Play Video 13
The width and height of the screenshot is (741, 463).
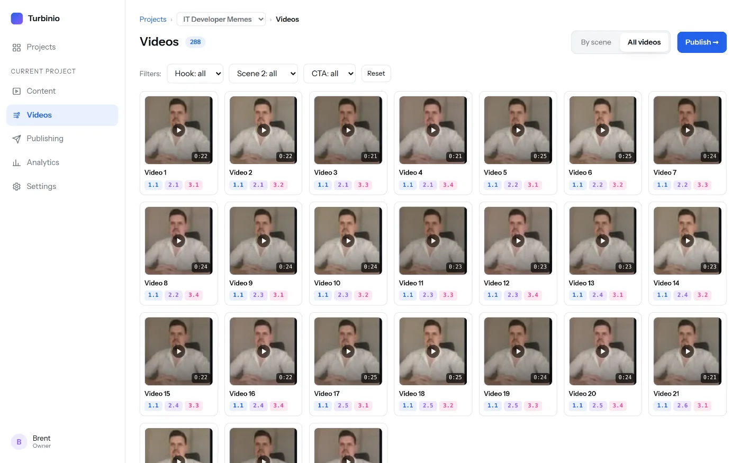coord(603,241)
